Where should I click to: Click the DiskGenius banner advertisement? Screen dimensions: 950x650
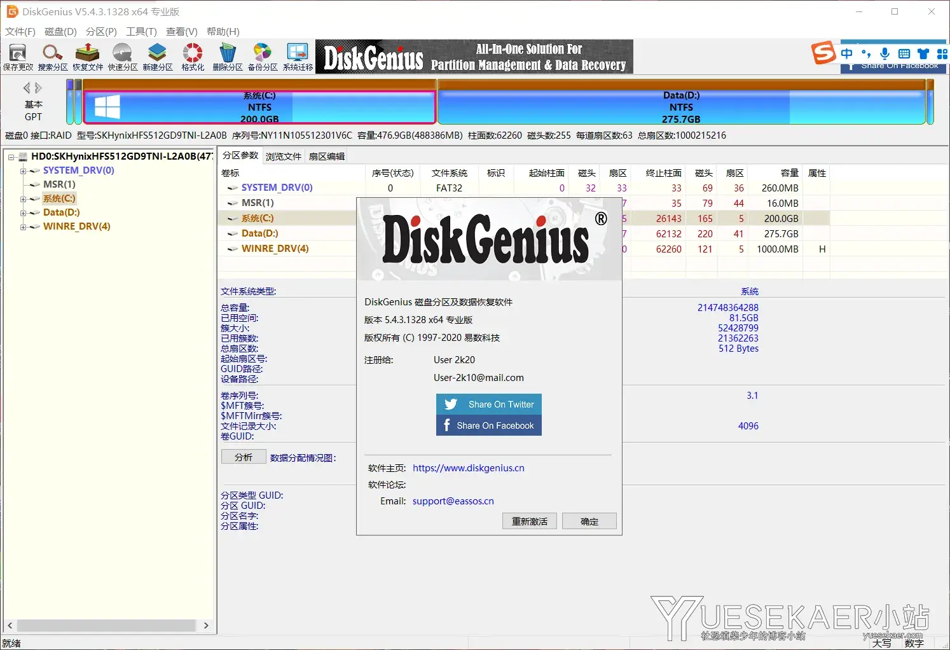point(474,57)
